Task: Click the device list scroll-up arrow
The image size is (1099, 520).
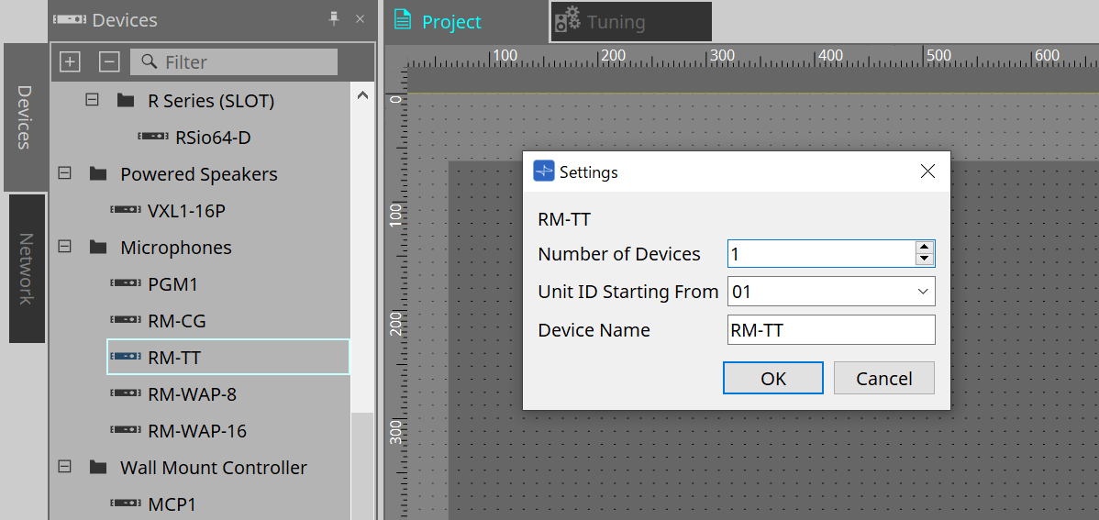Action: pos(362,96)
